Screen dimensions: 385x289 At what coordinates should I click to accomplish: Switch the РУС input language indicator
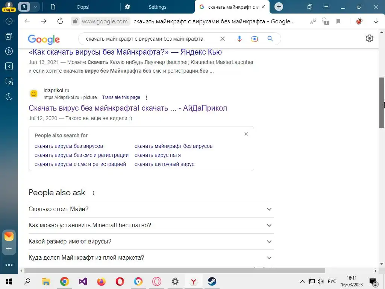point(332,281)
